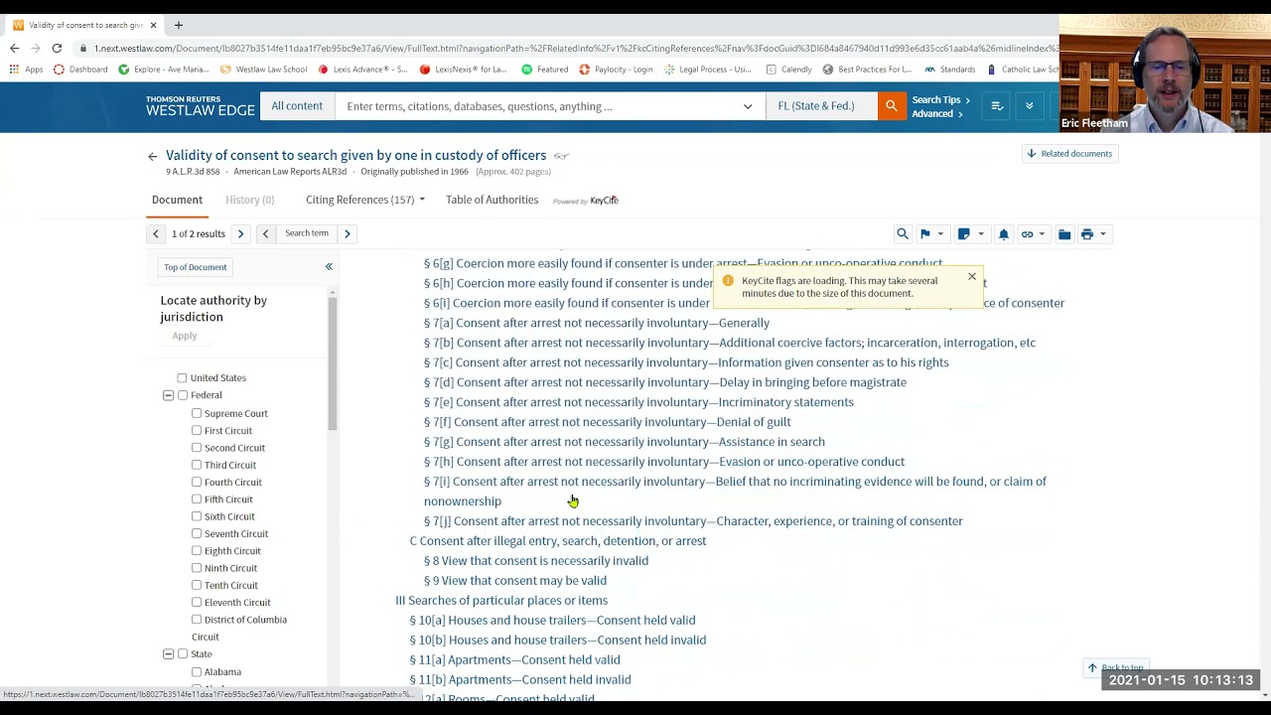Open section 7[a] Consent after arrest—Generally
The image size is (1271, 715).
(597, 323)
